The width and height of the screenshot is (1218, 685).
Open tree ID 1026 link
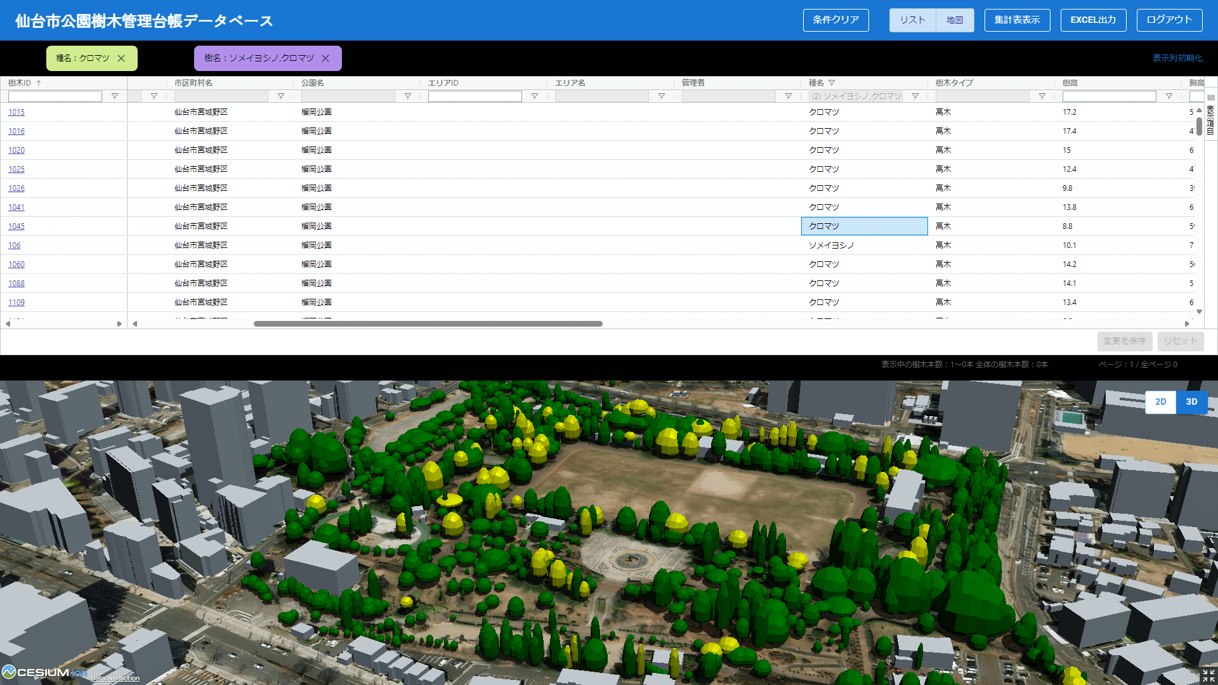16,188
